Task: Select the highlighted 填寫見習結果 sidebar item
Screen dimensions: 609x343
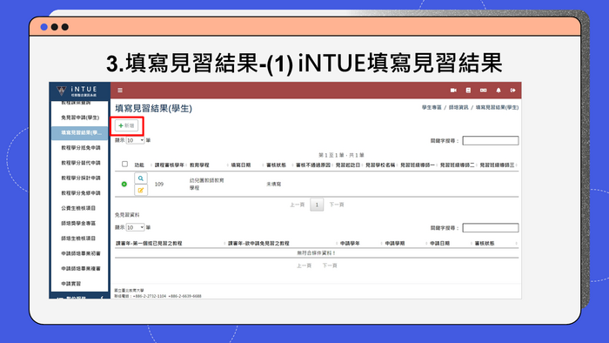Action: [x=80, y=133]
